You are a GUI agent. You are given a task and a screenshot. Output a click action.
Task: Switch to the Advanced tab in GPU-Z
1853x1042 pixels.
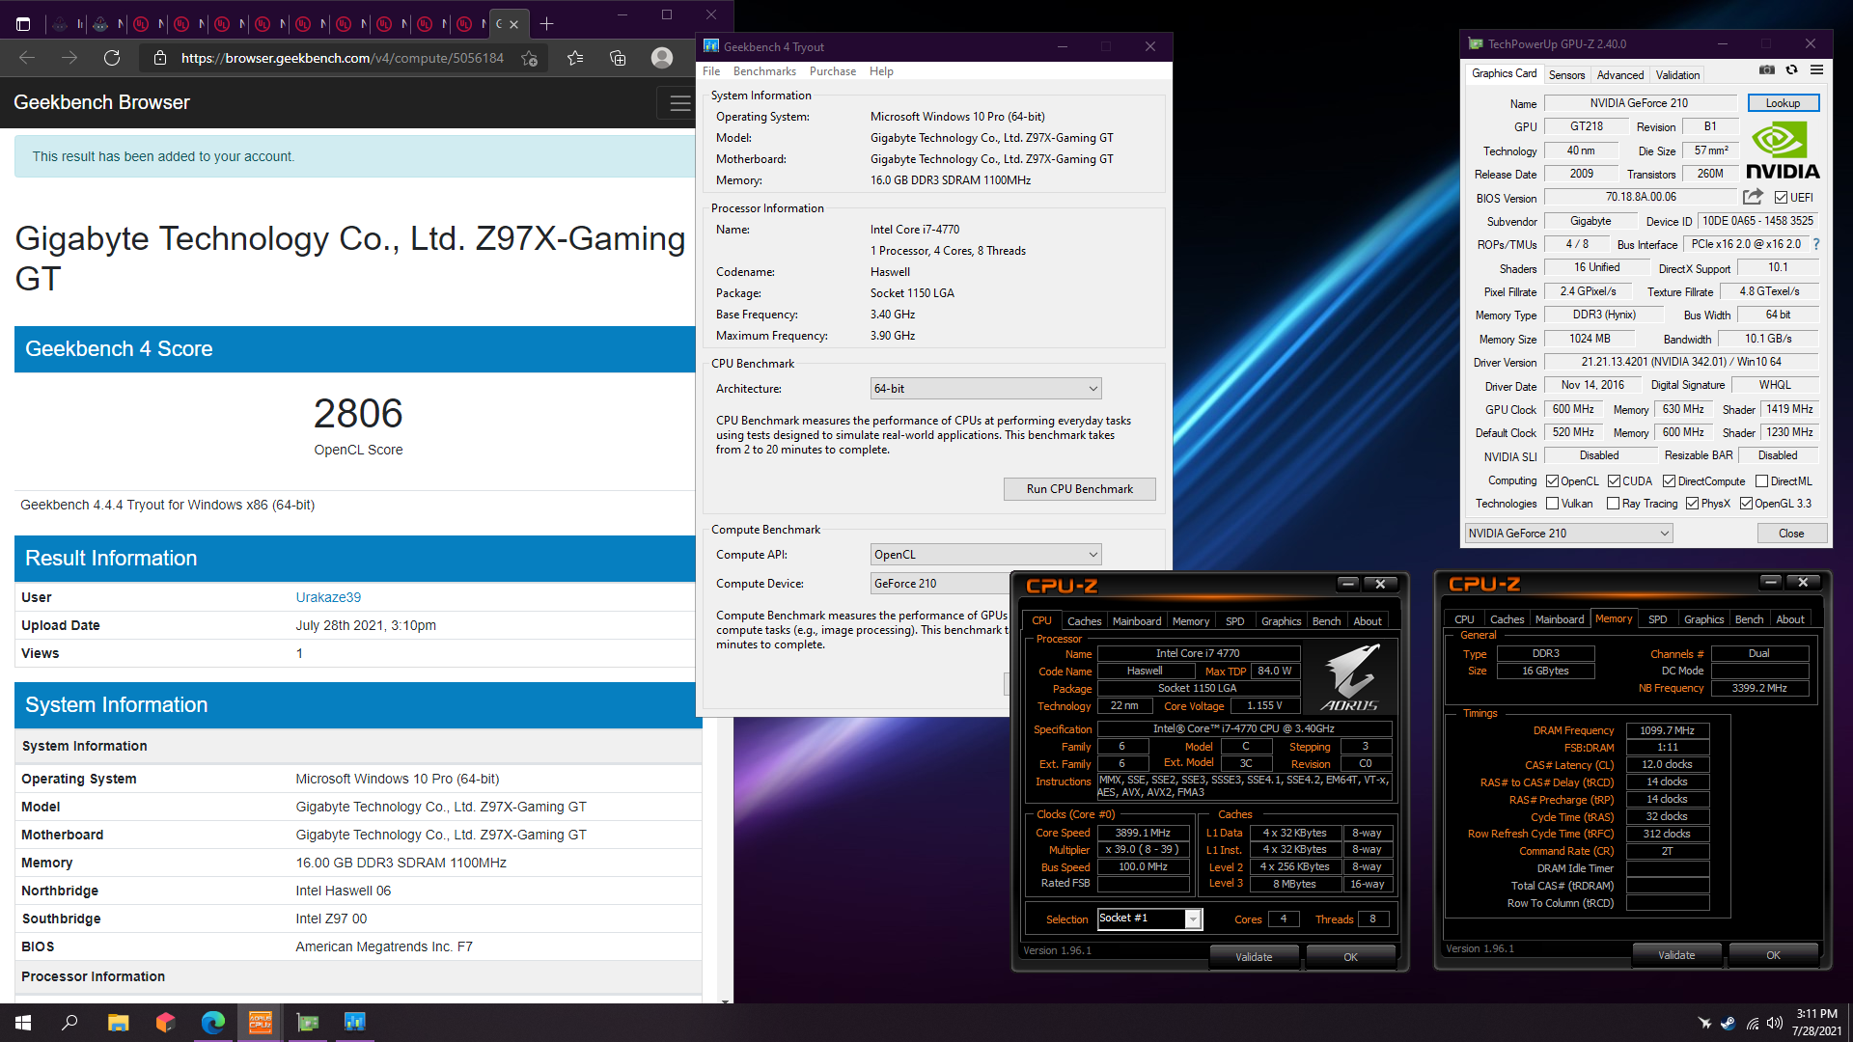(x=1619, y=75)
